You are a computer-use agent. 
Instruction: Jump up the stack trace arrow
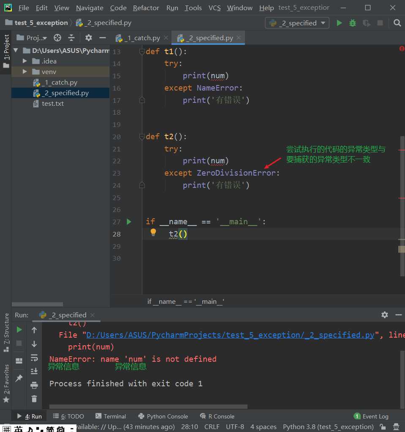point(34,330)
